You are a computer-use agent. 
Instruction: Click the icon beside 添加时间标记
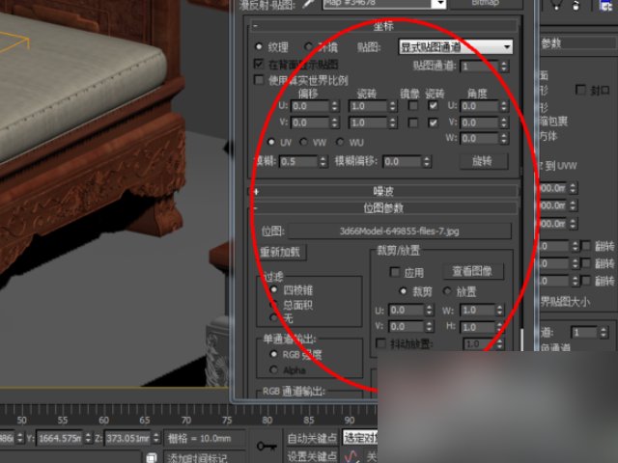click(x=151, y=457)
